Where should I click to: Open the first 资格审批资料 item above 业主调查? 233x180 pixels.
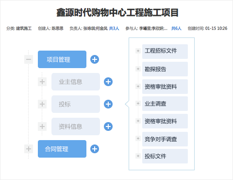click(165, 87)
